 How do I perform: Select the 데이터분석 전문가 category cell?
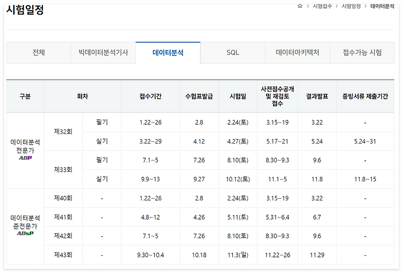[25, 151]
